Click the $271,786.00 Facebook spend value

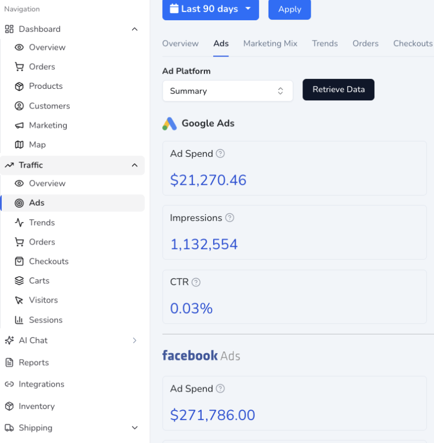pyautogui.click(x=213, y=416)
